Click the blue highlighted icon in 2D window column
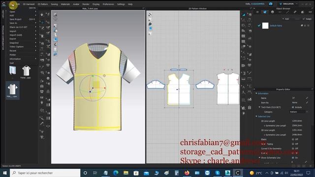The image size is (315, 177). click(x=150, y=29)
